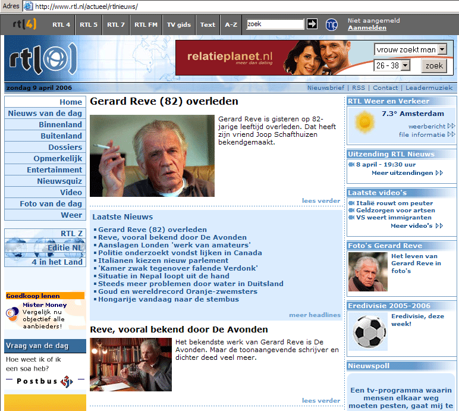Click the sun weather icon
This screenshot has width=459, height=411.
(x=364, y=121)
